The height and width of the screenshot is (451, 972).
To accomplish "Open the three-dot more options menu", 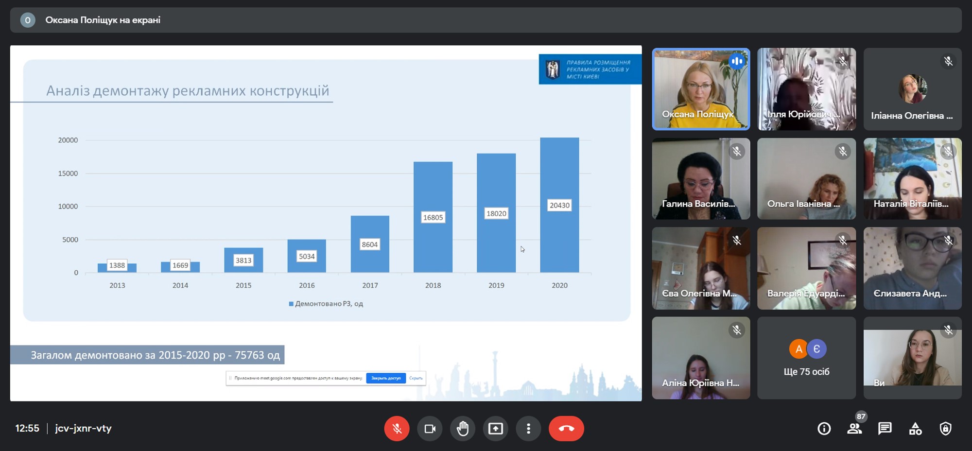I will tap(528, 429).
